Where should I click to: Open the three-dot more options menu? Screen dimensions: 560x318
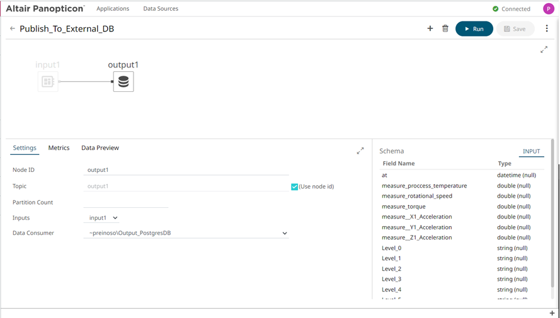point(547,29)
